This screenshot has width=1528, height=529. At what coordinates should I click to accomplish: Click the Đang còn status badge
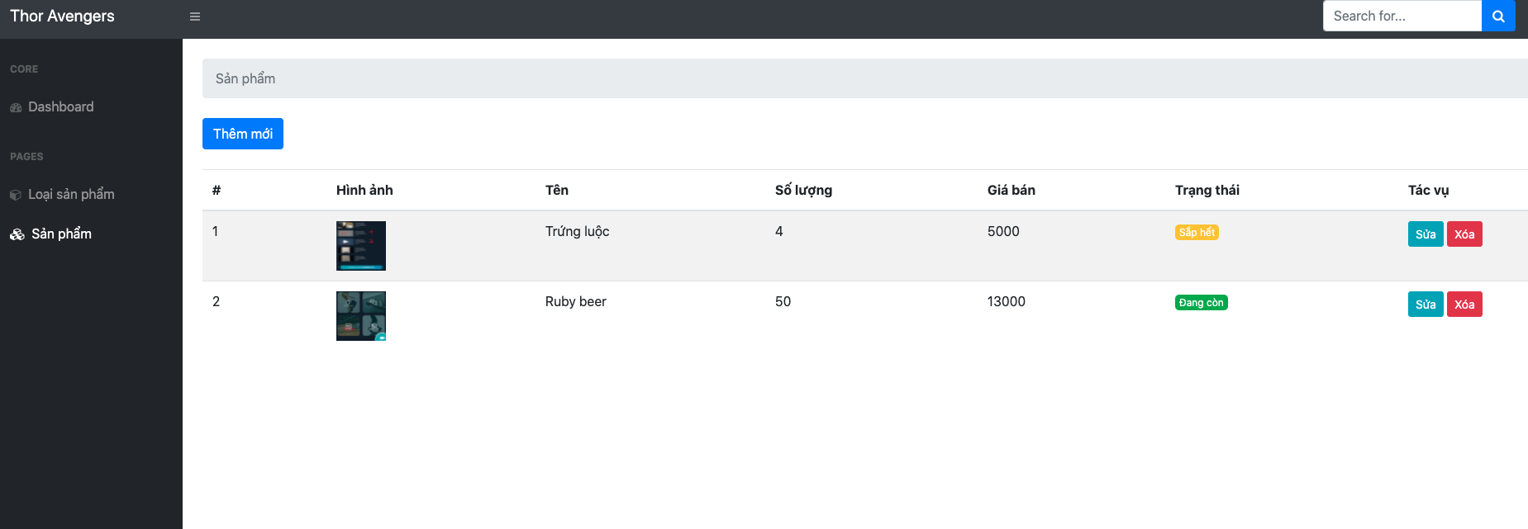point(1202,303)
